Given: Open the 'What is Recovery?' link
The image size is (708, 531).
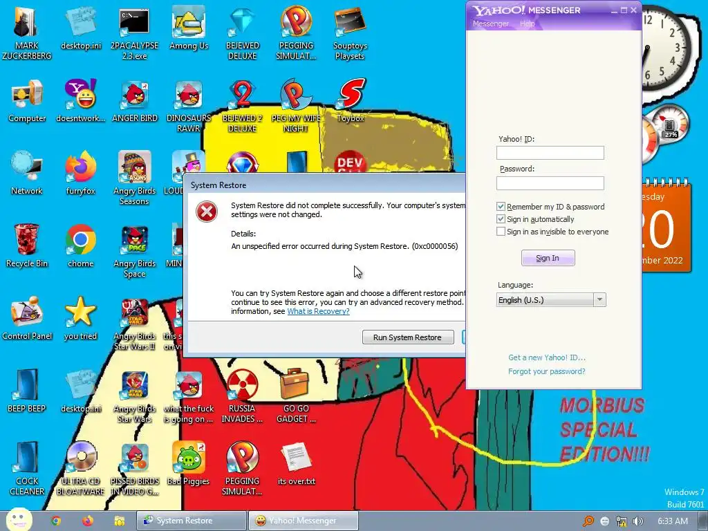Looking at the screenshot, I should pos(318,311).
